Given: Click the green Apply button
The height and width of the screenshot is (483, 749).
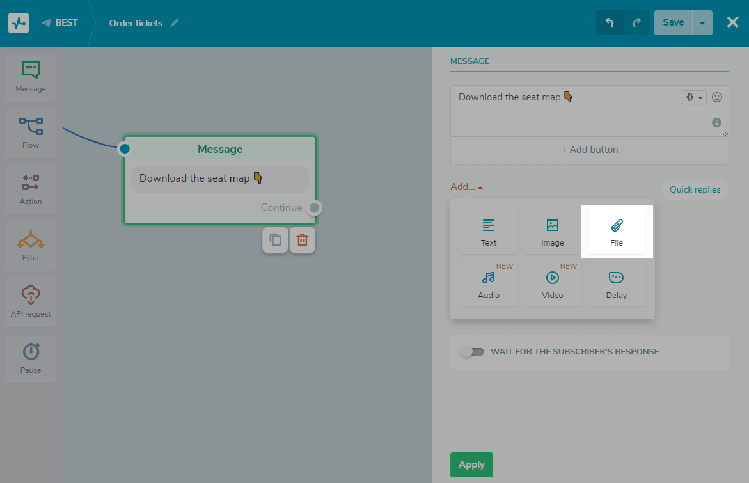Looking at the screenshot, I should (x=471, y=464).
